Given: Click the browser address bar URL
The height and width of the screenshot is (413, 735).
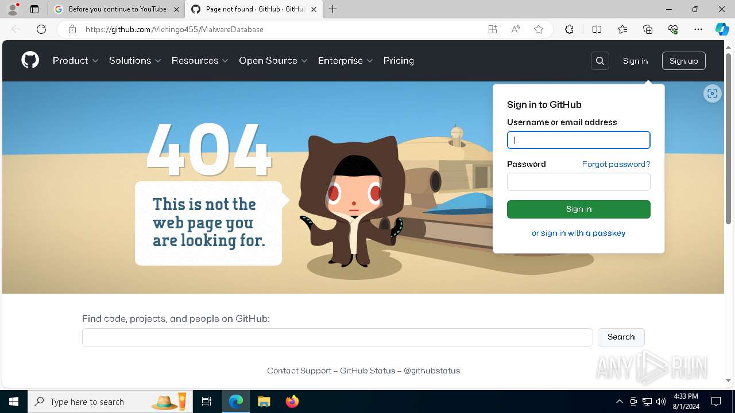Looking at the screenshot, I should point(175,29).
